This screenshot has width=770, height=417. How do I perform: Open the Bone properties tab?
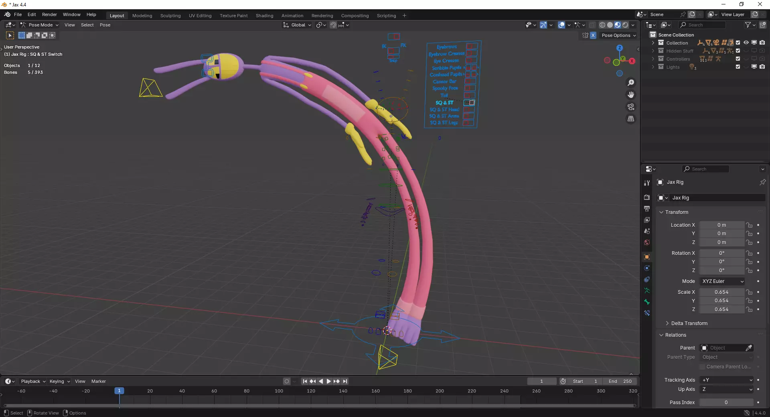tap(647, 302)
